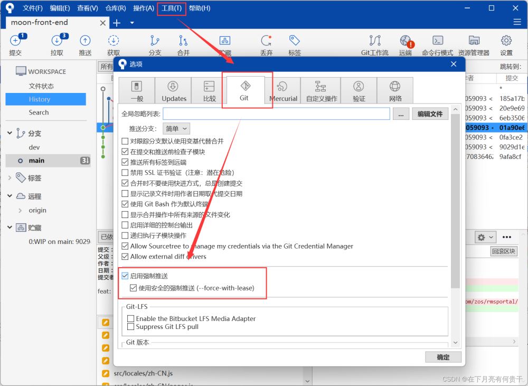Open the Git工作流 toolbar icon

pos(375,41)
